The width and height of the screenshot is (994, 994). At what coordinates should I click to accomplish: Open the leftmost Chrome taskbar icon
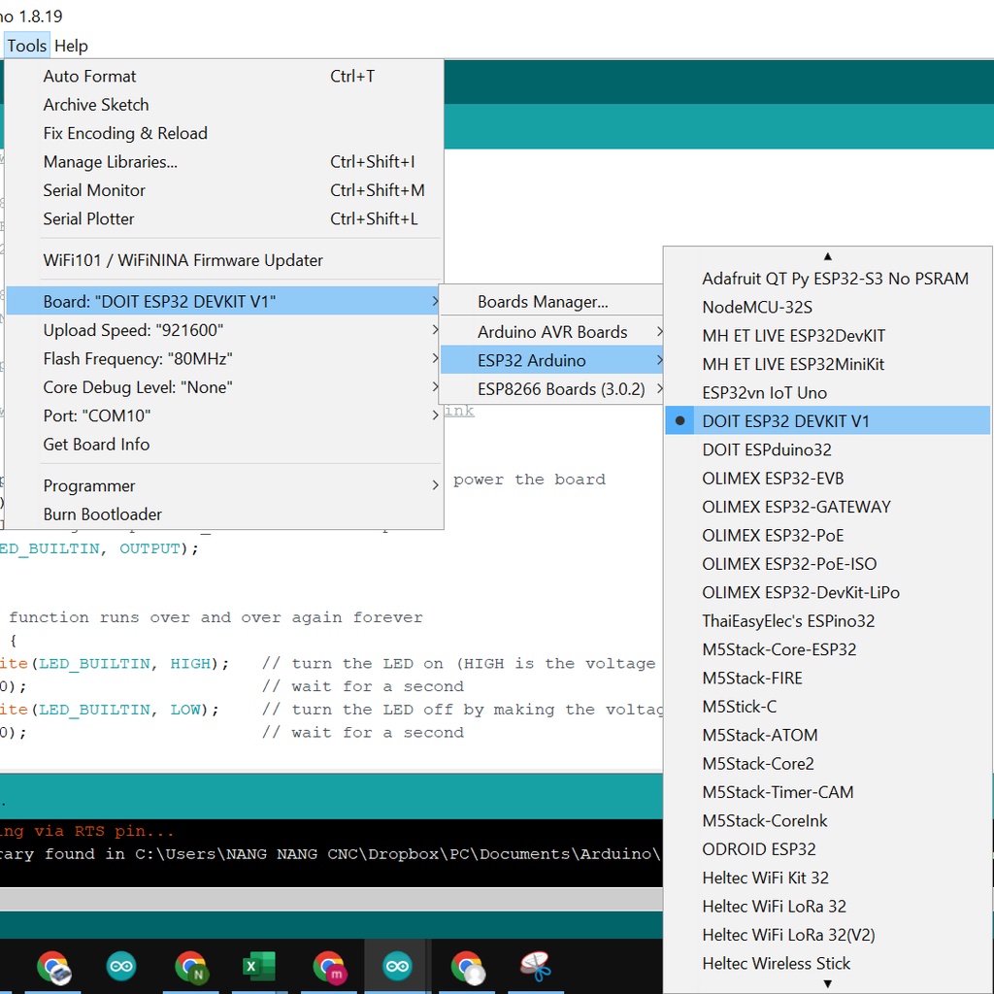click(53, 967)
